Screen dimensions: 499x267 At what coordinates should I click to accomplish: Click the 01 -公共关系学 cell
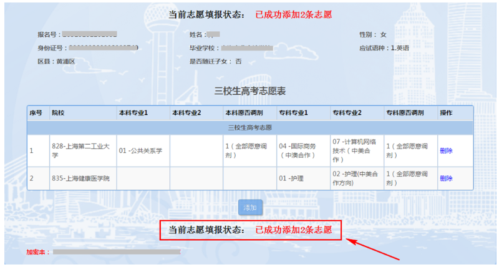pyautogui.click(x=143, y=151)
